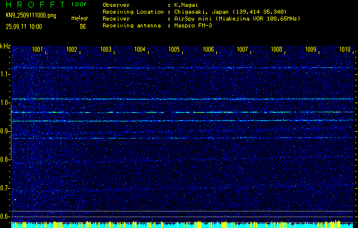
Task: Click the 0.7 kHz axis label
Action: point(4,188)
